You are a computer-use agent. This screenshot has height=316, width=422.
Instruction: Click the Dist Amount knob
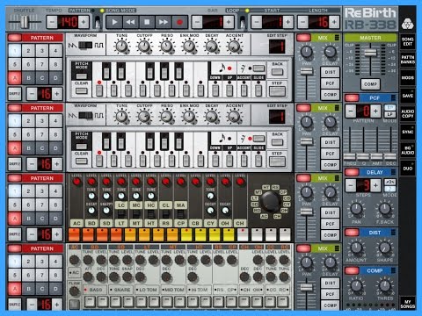pyautogui.click(x=356, y=248)
